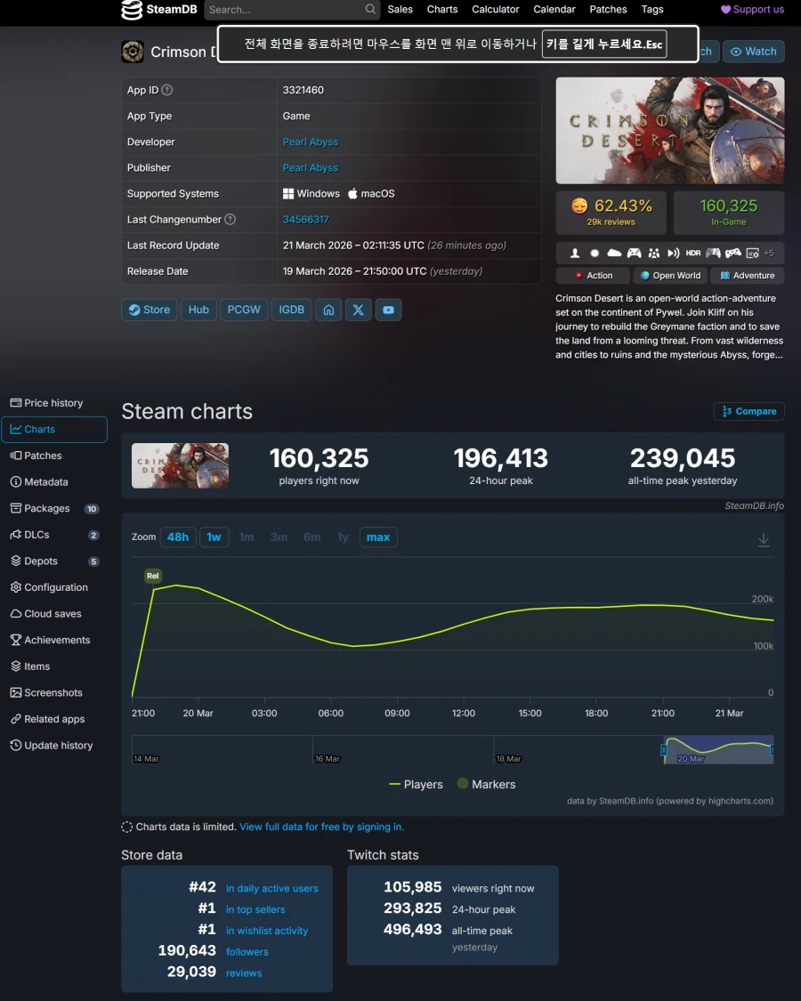Click the chart navigator right range handle

tap(772, 750)
